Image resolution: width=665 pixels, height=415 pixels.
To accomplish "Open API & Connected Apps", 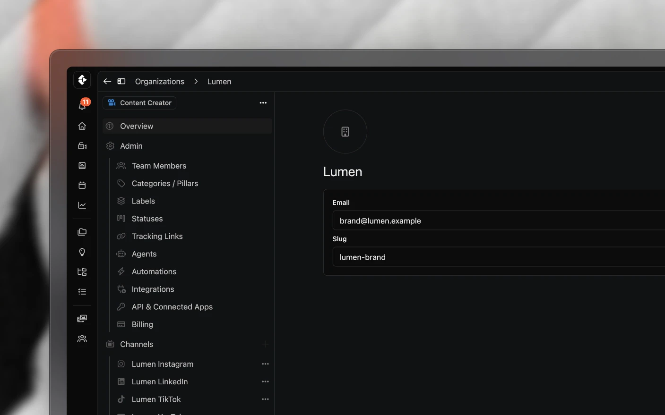I will (x=172, y=307).
